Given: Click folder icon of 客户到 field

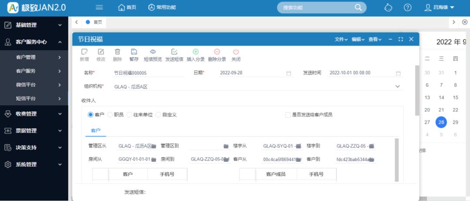Looking at the screenshot, I should 371,160.
